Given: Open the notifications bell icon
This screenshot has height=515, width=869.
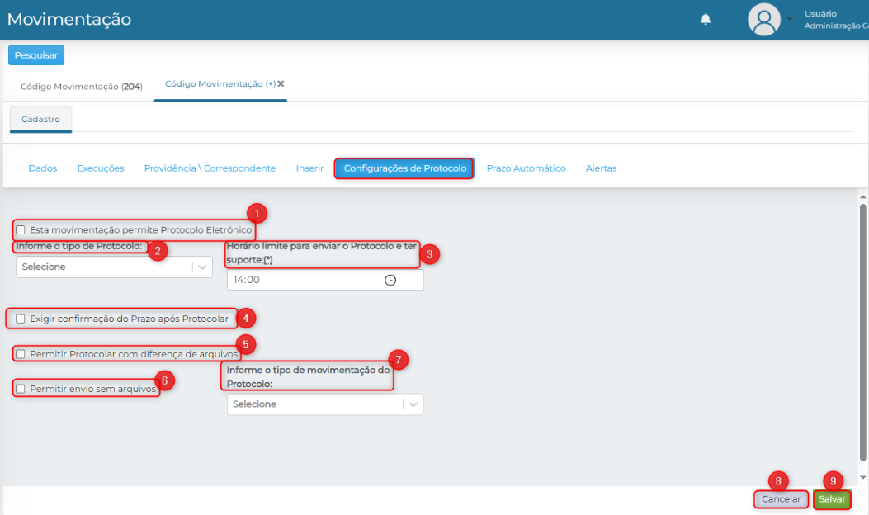Looking at the screenshot, I should click(x=706, y=20).
